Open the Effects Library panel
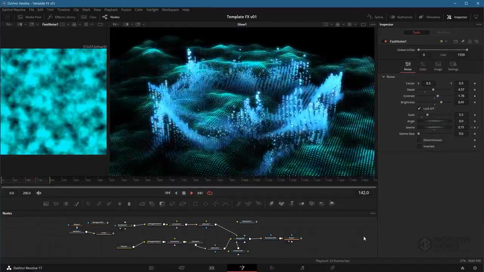 click(x=62, y=17)
